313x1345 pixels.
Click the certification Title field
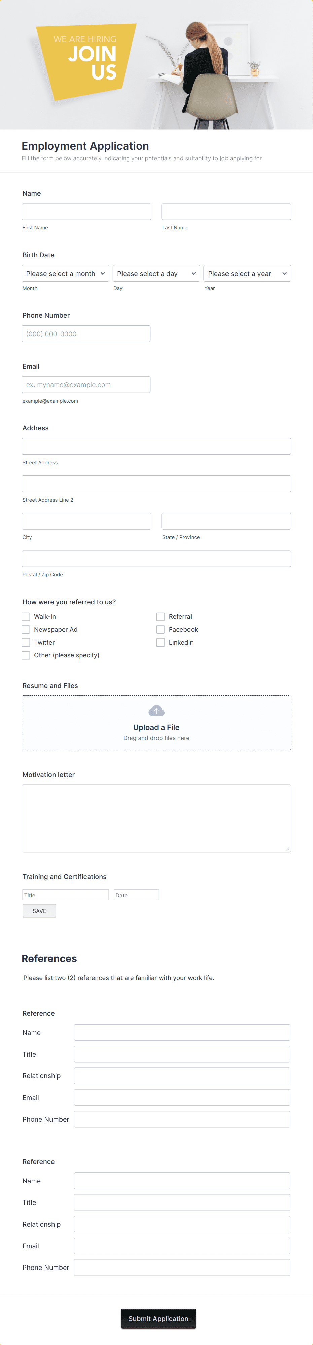pyautogui.click(x=65, y=895)
